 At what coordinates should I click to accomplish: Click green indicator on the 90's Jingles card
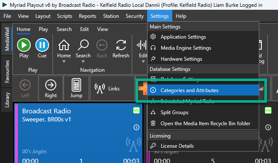(x=268, y=110)
